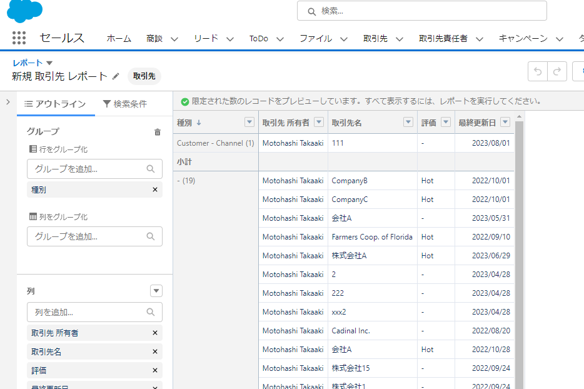
Task: Expand the 商談 nav chevron
Action: [x=174, y=39]
